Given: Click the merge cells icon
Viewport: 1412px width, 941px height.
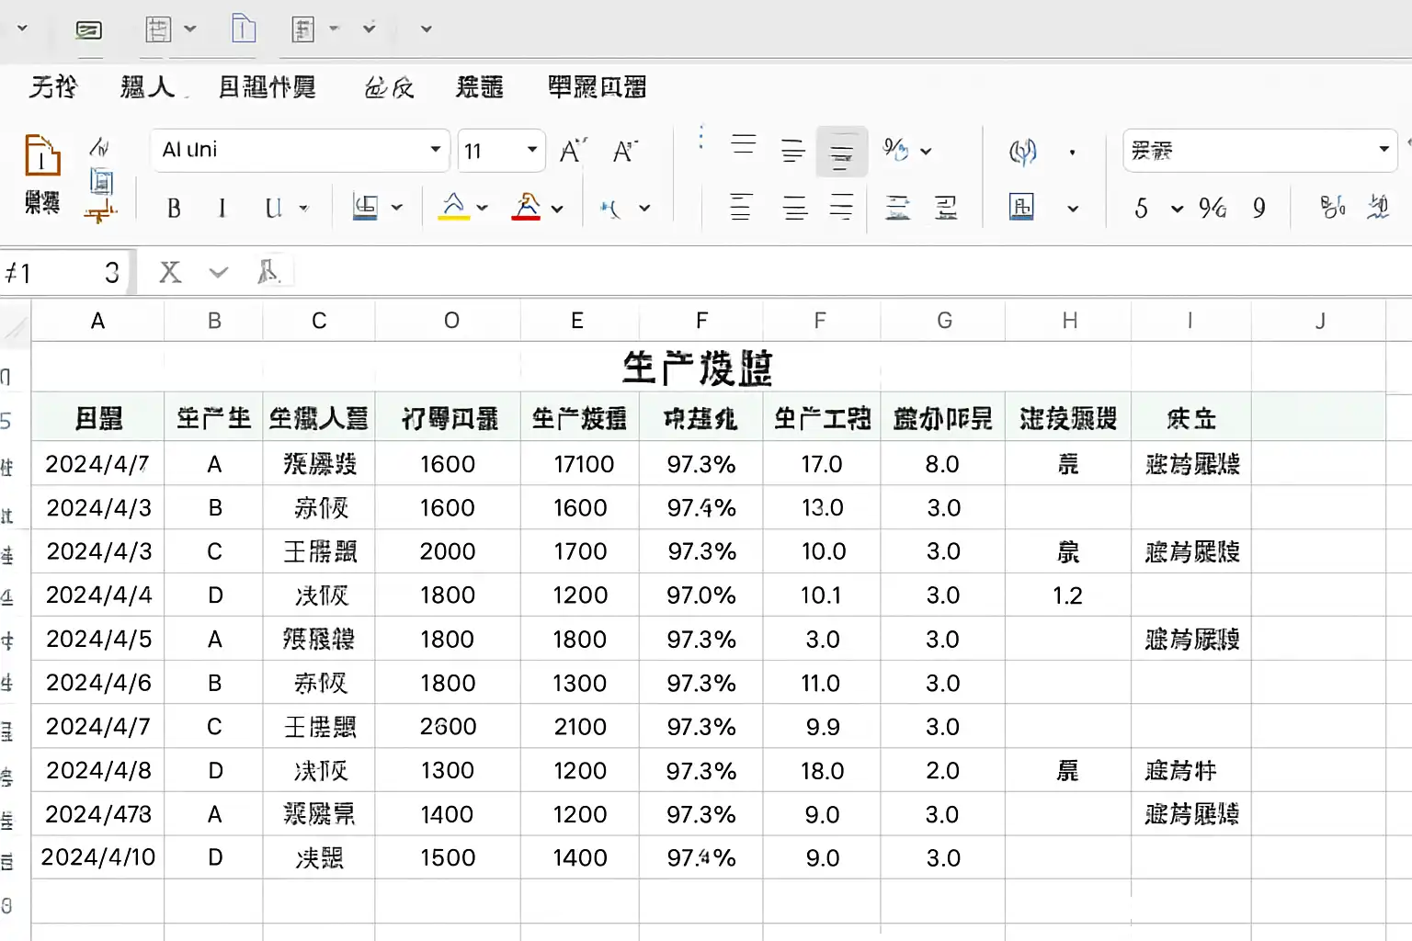Looking at the screenshot, I should click(x=1021, y=207).
